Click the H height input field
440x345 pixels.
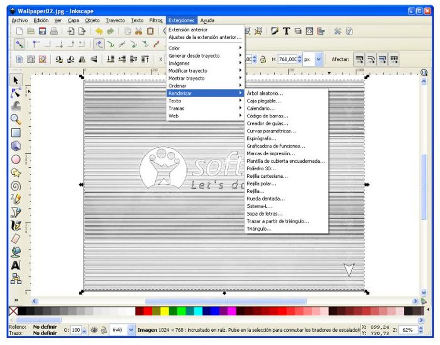click(288, 60)
